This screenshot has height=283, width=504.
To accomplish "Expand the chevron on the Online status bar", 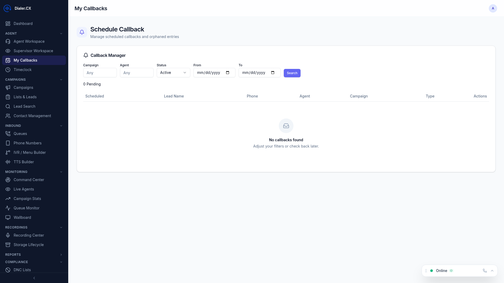I will tap(492, 271).
